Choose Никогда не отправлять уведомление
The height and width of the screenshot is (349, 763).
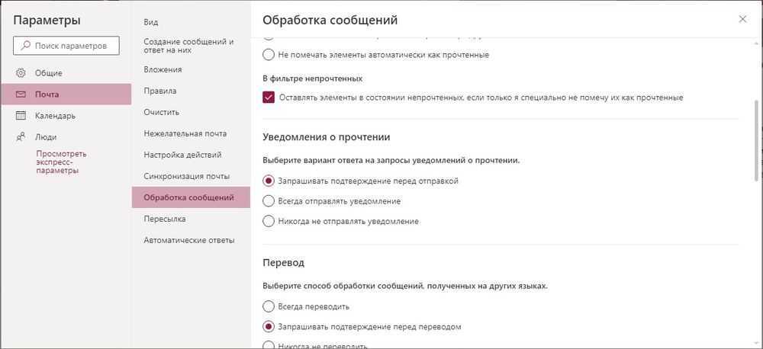coord(268,221)
